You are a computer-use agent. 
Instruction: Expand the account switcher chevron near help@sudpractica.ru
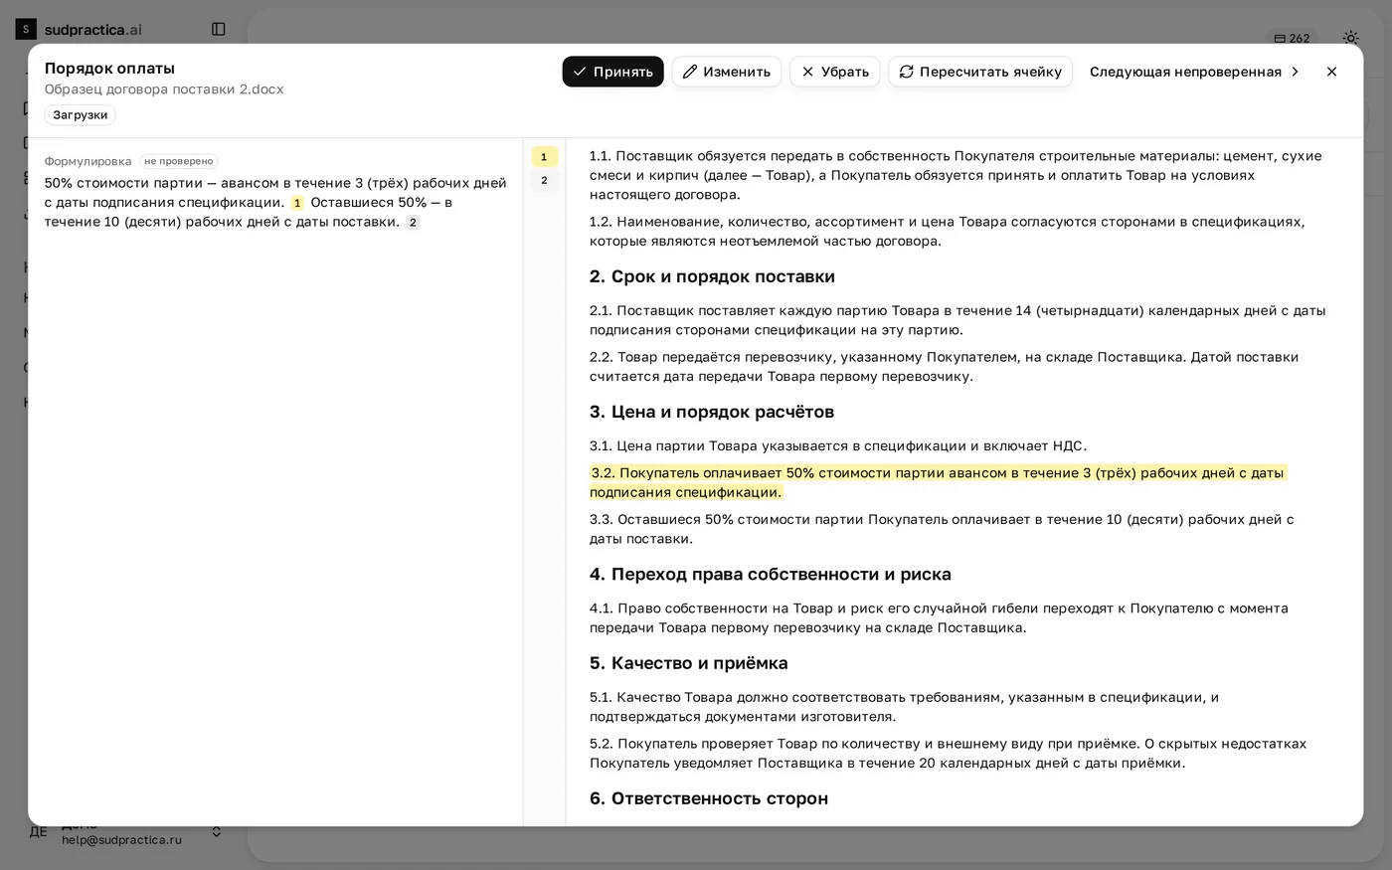pyautogui.click(x=217, y=831)
